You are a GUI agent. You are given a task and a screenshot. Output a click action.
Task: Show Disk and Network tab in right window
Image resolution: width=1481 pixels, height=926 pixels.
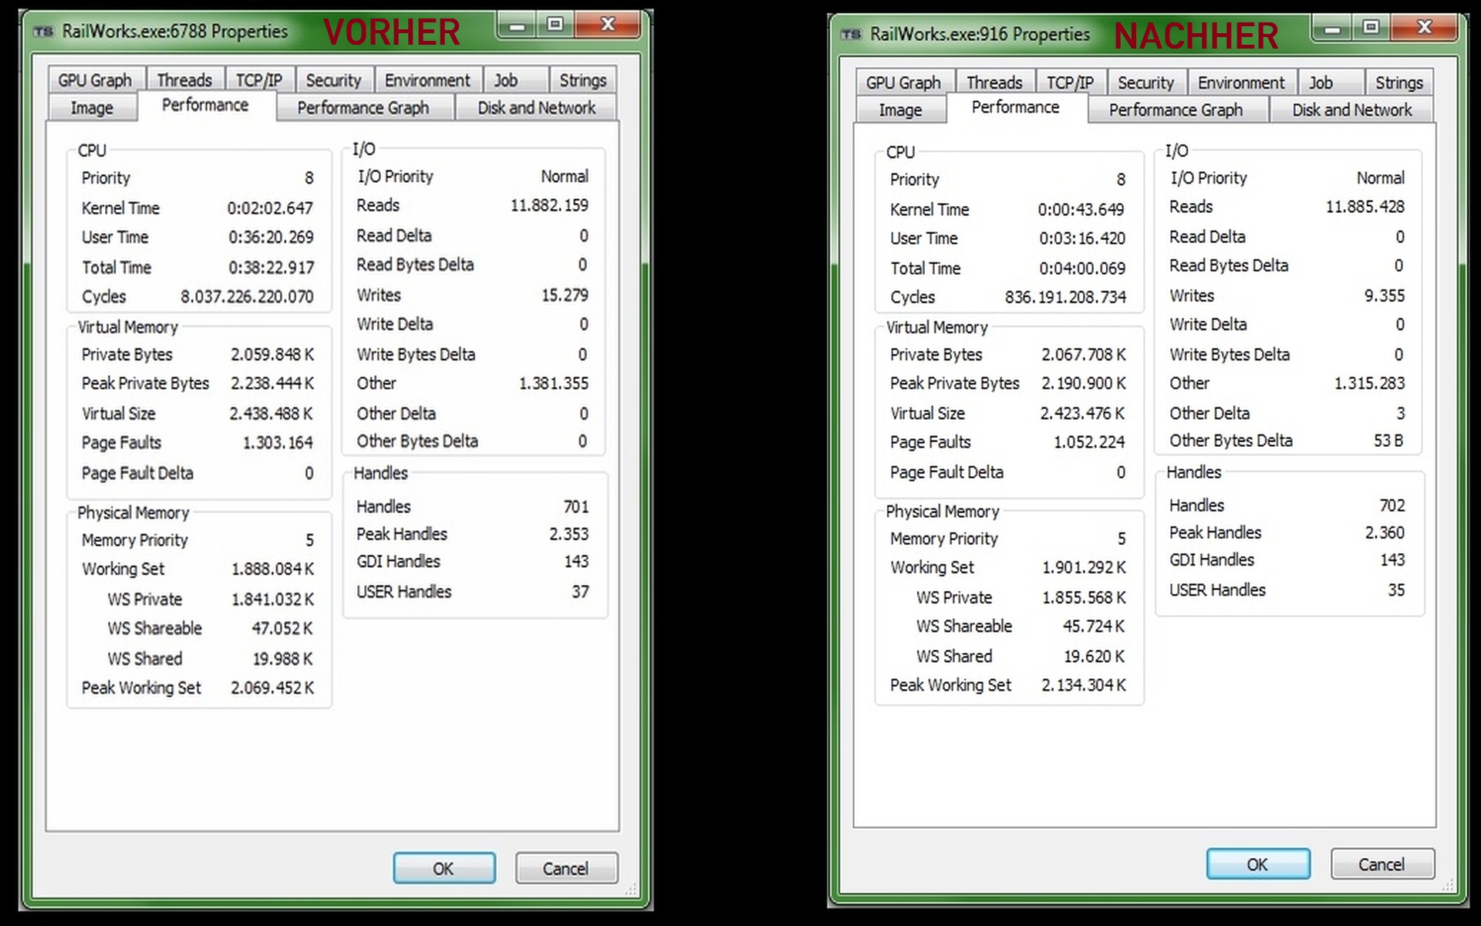pos(1351,110)
